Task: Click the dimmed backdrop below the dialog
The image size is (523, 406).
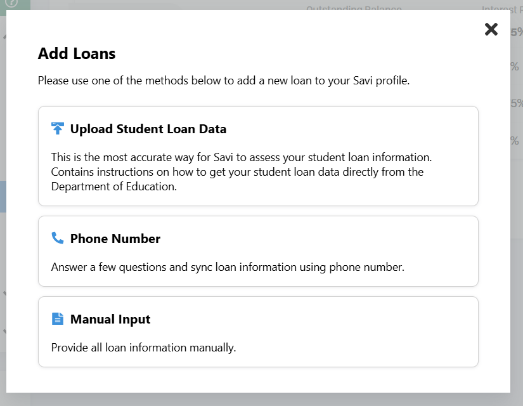Action: [x=254, y=400]
